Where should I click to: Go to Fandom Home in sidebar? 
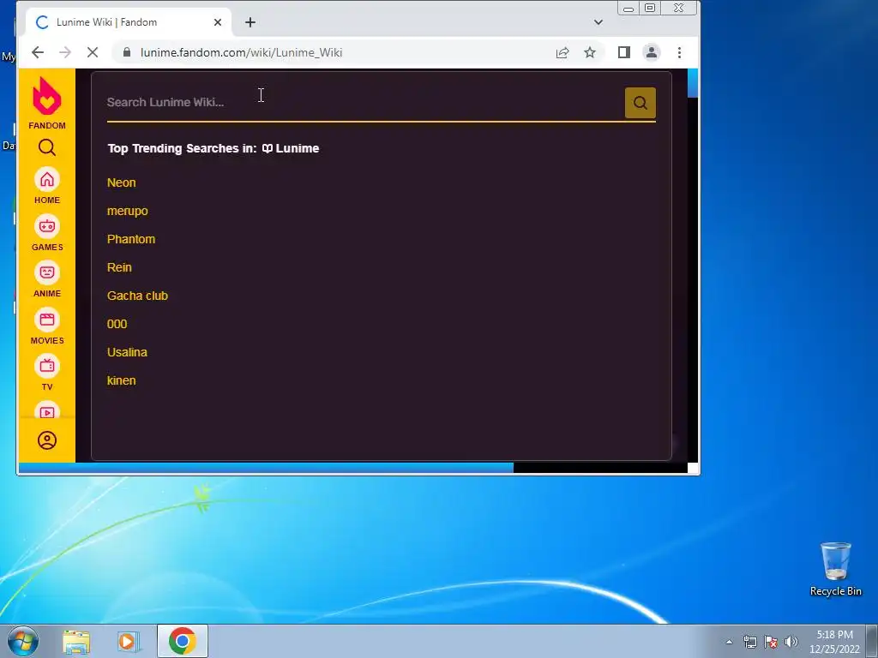pyautogui.click(x=47, y=186)
